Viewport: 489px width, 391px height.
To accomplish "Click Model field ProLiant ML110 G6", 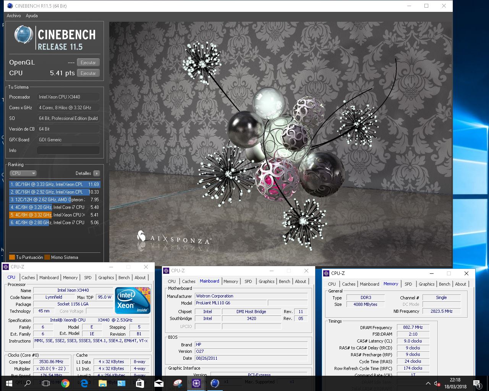I will pos(231,303).
